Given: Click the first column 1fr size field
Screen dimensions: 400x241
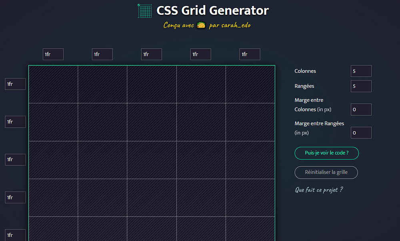Looking at the screenshot, I should (x=53, y=54).
